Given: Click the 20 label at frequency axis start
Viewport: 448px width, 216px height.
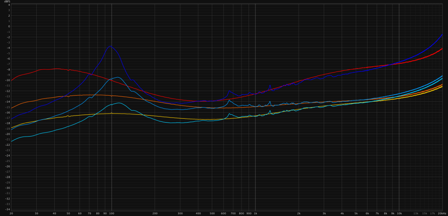Looking at the screenshot, I should click(x=11, y=213).
